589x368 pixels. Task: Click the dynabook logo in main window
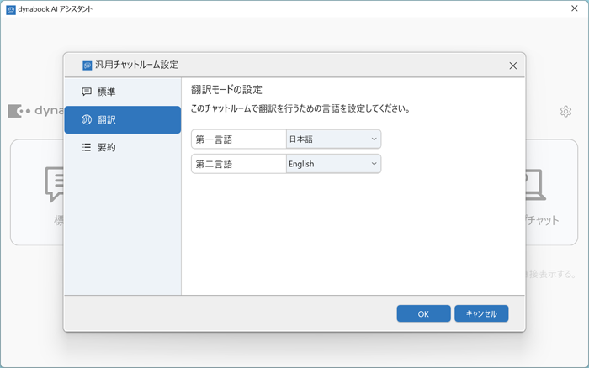coord(35,111)
